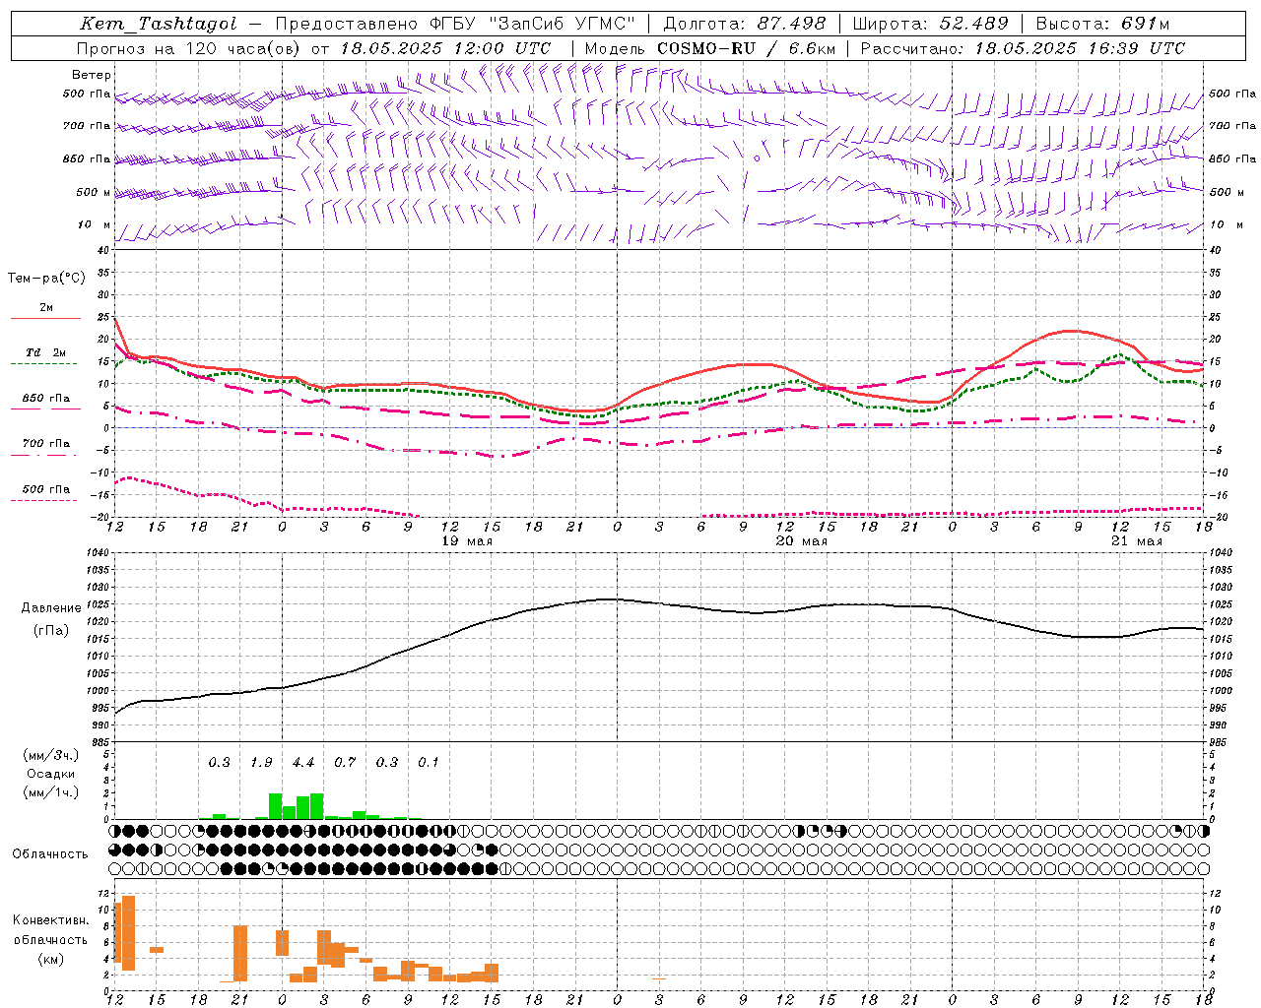Viewport: 1261px width, 1008px height.
Task: Click the Ветер wind panel label
Action: tap(91, 75)
